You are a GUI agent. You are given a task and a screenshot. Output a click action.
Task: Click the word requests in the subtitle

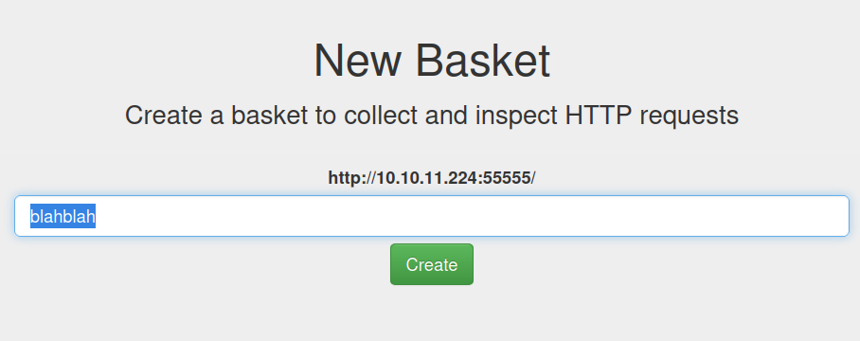pos(689,117)
